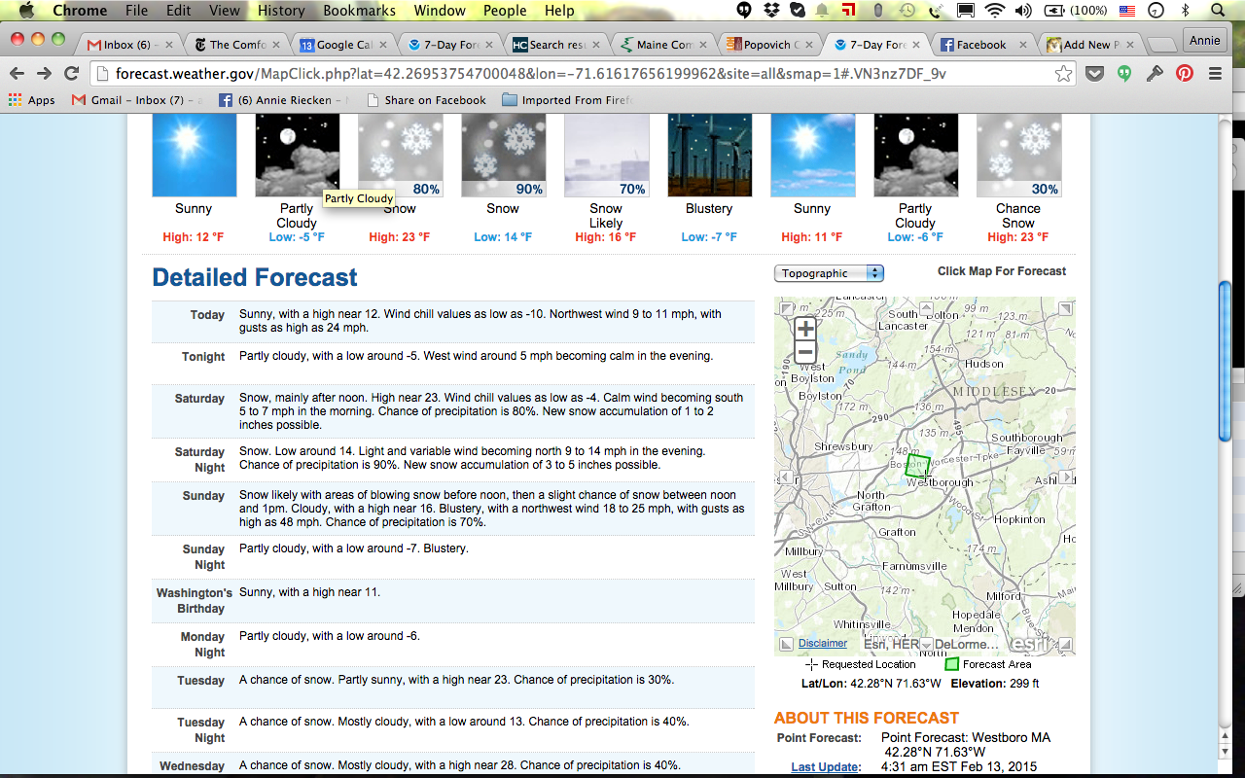Zoom in on the forecast map
The height and width of the screenshot is (778, 1245).
coord(804,329)
